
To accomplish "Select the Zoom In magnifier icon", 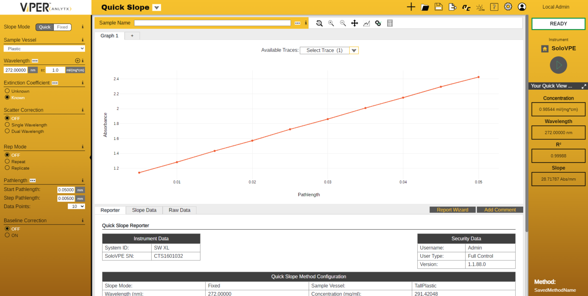I will [331, 23].
